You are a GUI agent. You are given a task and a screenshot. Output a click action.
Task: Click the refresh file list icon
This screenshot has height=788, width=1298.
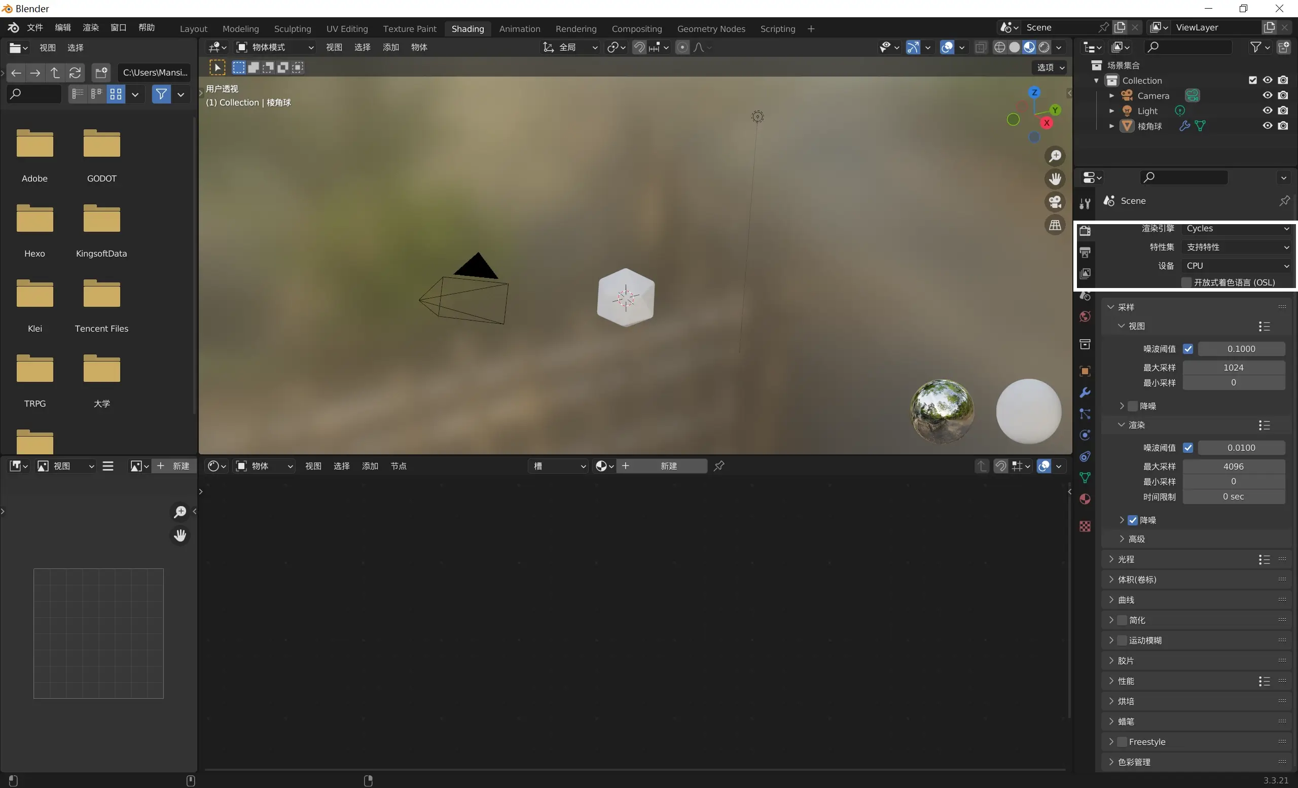76,73
